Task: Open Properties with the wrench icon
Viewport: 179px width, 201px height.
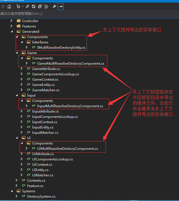Action: click(x=54, y=6)
